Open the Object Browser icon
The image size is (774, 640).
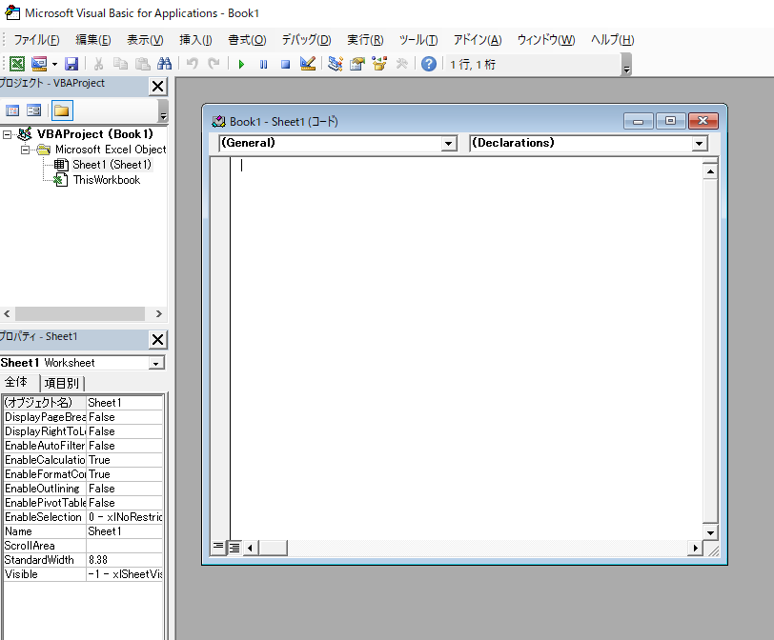[x=379, y=64]
